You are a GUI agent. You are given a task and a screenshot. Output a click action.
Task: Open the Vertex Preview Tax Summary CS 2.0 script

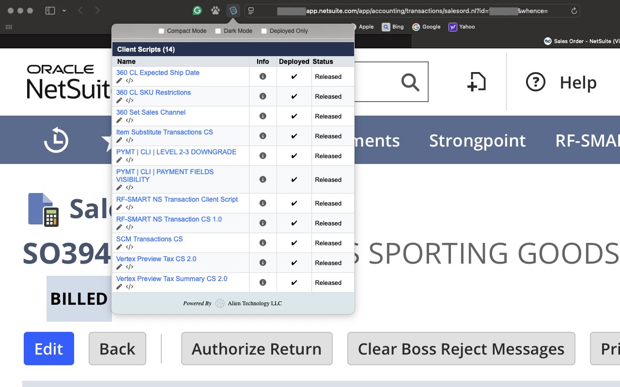pos(172,279)
